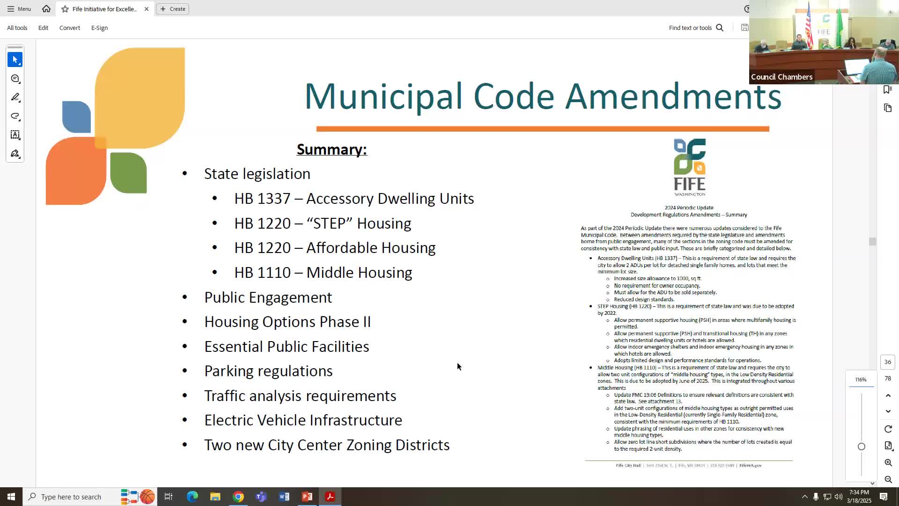Adjust the zoom level slider handle
This screenshot has width=899, height=506.
tap(862, 446)
